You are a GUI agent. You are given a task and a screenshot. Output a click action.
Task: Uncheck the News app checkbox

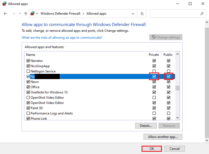(28, 82)
